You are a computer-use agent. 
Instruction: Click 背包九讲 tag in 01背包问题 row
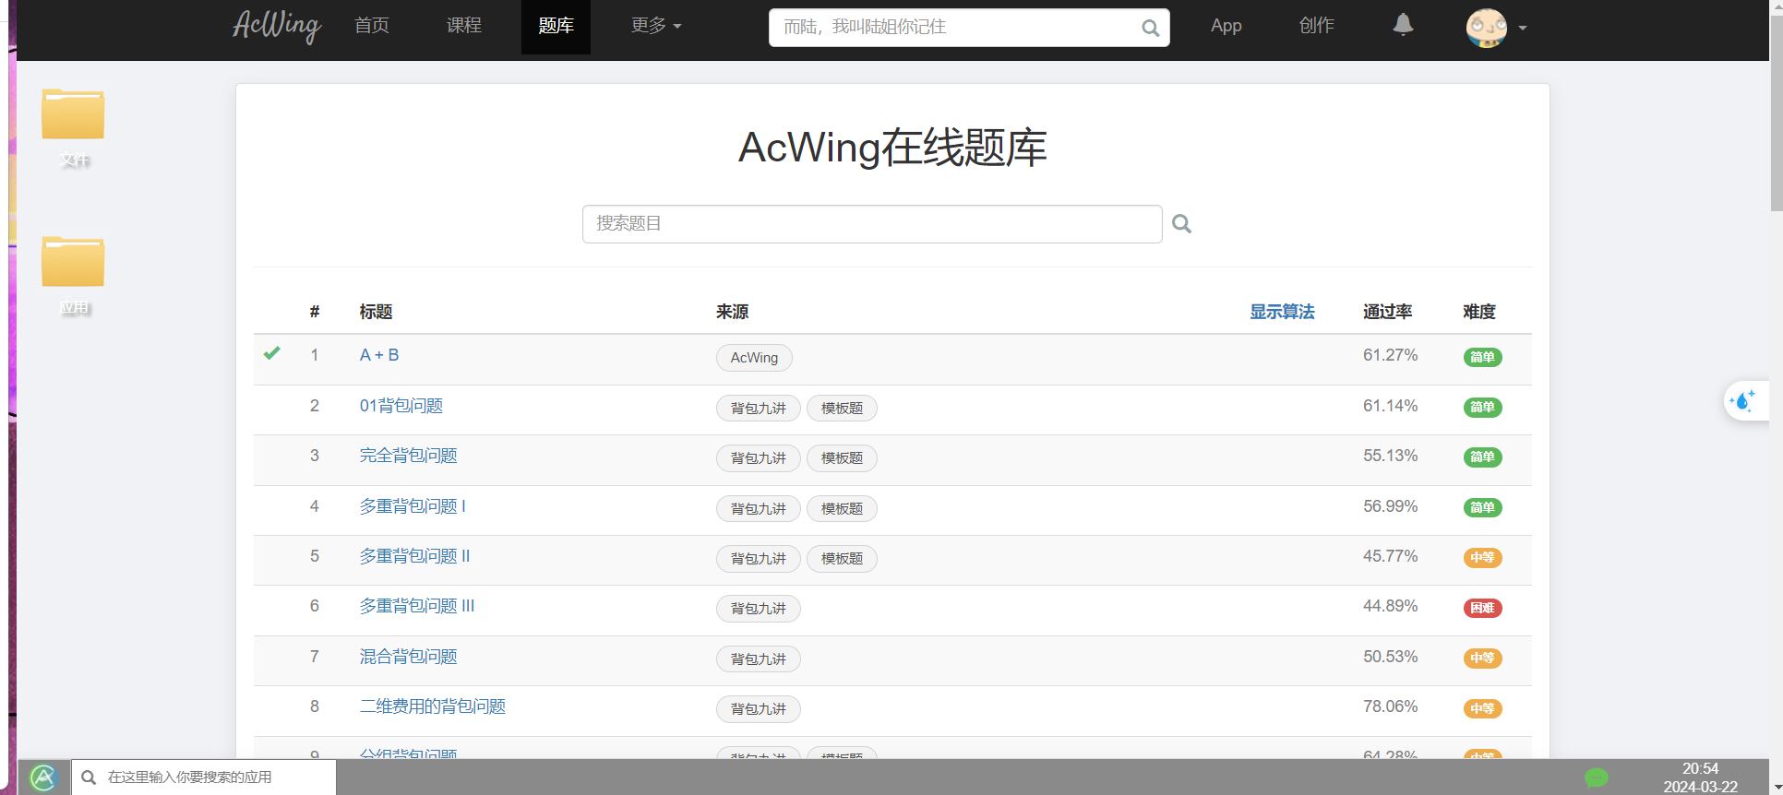click(x=759, y=409)
